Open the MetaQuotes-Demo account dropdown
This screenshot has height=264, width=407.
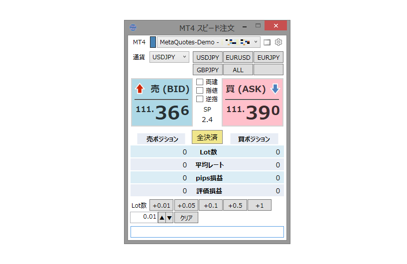[x=208, y=42]
